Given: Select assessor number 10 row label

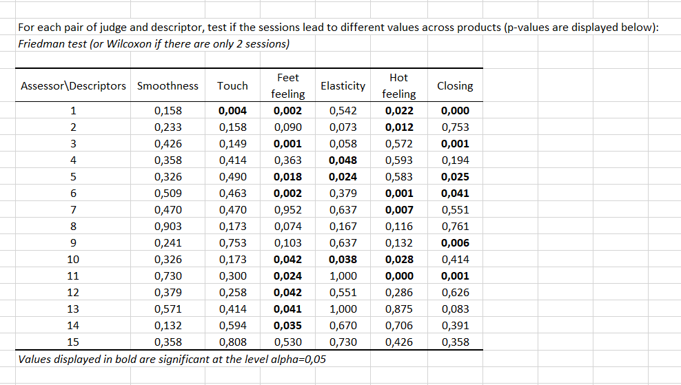Looking at the screenshot, I should (73, 260).
